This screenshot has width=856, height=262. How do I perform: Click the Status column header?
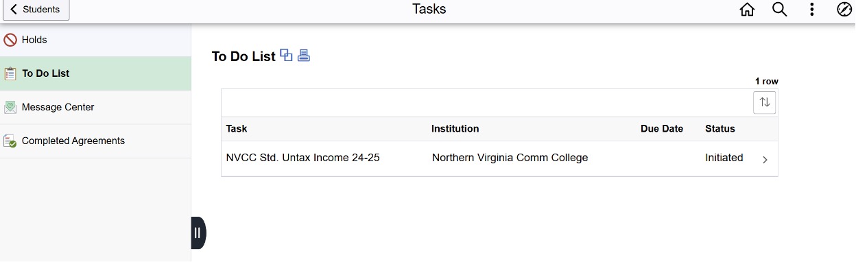point(720,128)
